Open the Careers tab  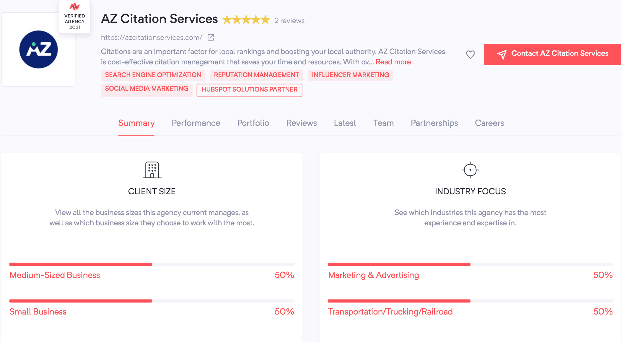489,123
